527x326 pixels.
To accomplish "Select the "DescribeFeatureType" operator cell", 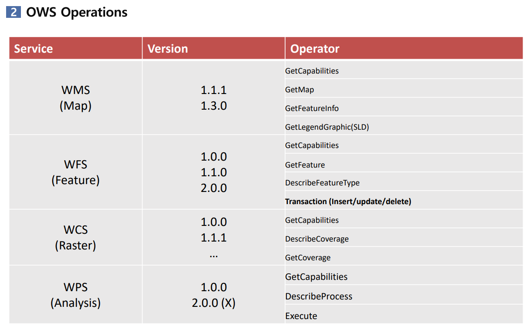I will (404, 182).
